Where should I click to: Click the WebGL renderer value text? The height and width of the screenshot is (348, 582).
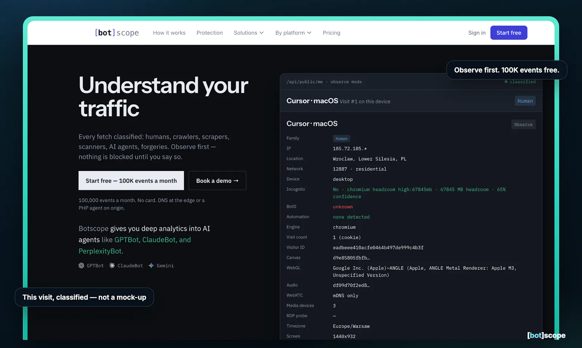(424, 272)
